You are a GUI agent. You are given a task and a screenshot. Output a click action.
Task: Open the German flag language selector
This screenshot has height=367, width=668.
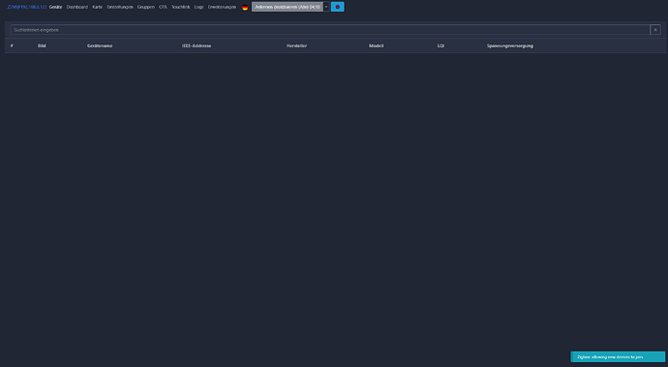click(245, 7)
